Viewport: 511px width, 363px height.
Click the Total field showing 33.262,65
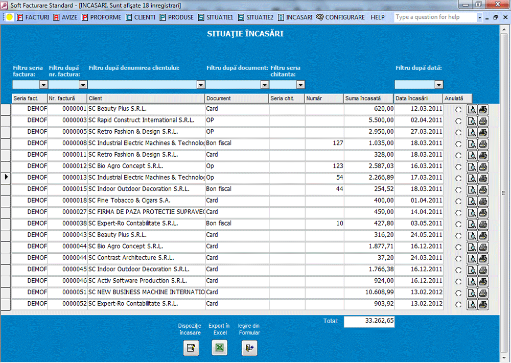point(369,321)
